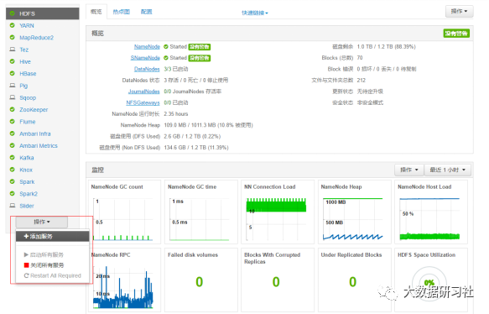
Task: Toggle the 操作 dropdown below the service list
Action: point(42,222)
